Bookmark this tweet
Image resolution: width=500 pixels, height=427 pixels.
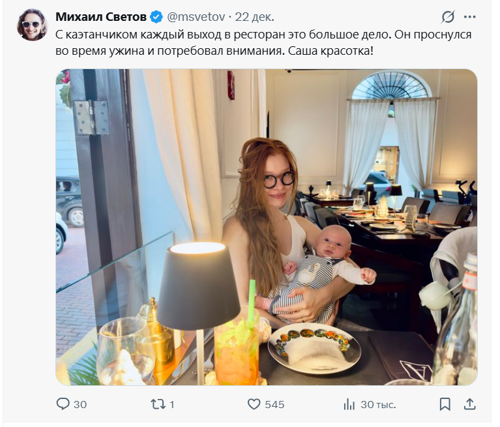(445, 404)
